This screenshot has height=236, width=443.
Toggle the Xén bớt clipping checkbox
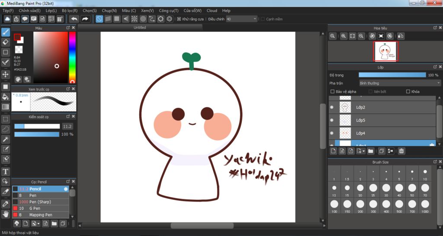[370, 91]
